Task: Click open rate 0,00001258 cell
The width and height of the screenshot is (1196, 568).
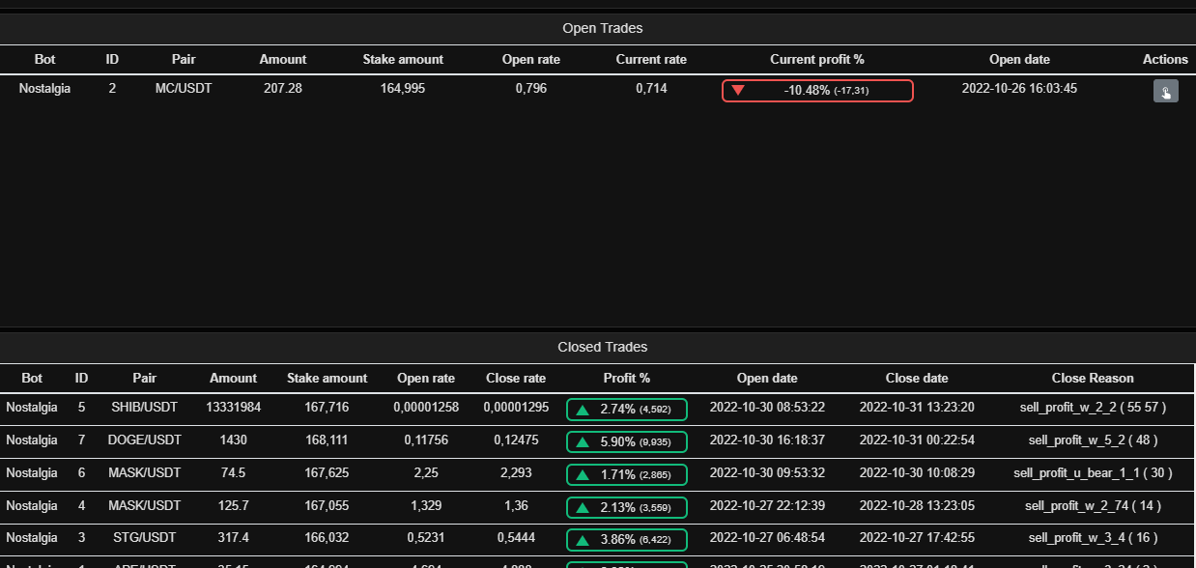Action: [426, 408]
